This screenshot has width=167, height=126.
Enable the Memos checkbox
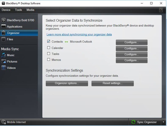coord(48,59)
